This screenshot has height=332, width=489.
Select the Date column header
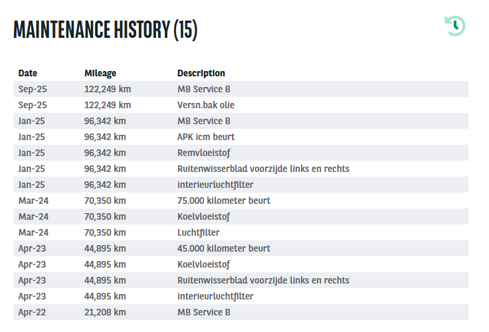(28, 73)
